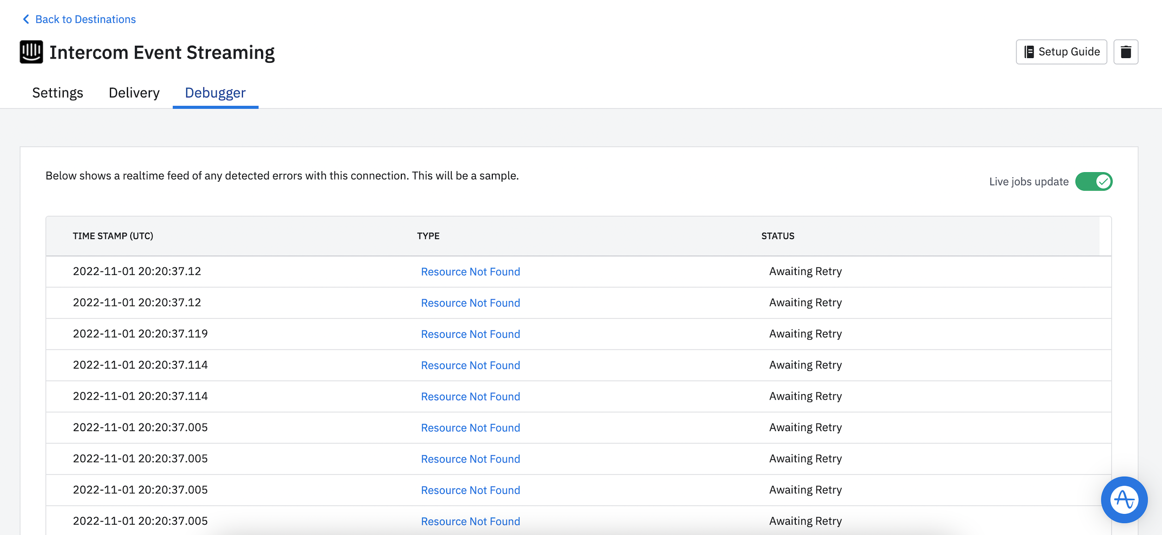Screen dimensions: 1162x535
Task: Switch to the Settings tab
Action: (58, 93)
